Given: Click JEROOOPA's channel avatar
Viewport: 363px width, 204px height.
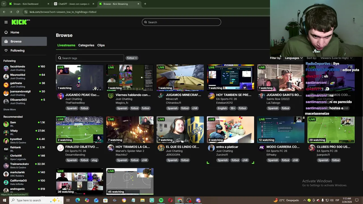Looking at the screenshot, I should (x=161, y=148).
